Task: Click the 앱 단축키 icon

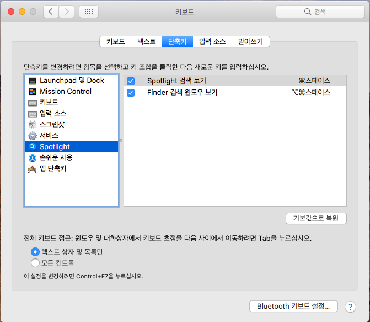Action: point(33,169)
